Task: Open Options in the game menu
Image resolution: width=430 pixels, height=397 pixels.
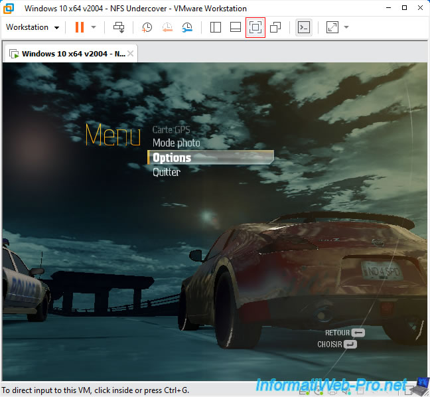Action: pos(210,157)
